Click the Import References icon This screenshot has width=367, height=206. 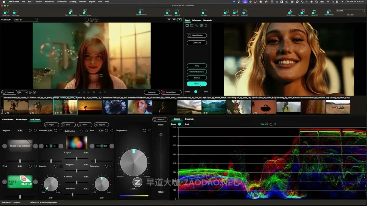click(x=141, y=12)
